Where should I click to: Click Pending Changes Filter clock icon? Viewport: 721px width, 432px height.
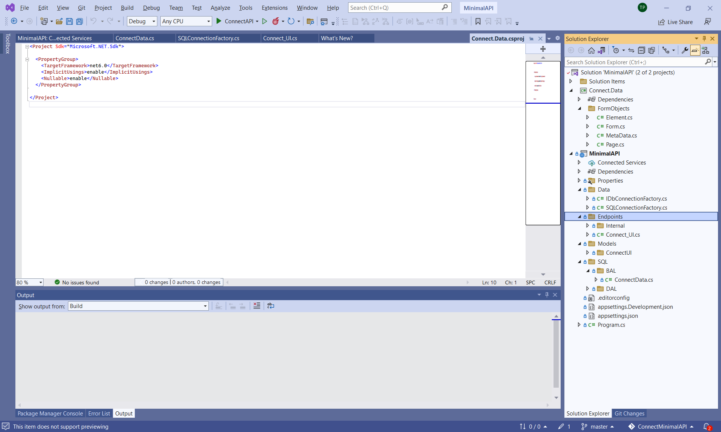coord(616,50)
